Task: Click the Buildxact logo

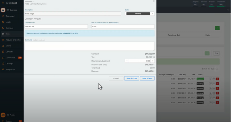Action: (11, 3)
